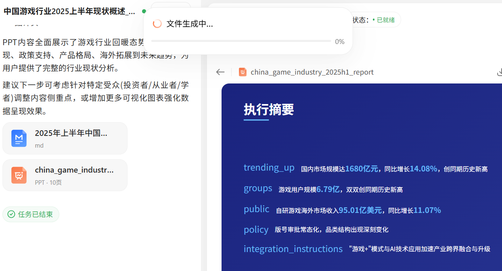Image resolution: width=502 pixels, height=271 pixels.
Task: Click the green checkmark in 任务已结束 badge
Action: (11, 215)
